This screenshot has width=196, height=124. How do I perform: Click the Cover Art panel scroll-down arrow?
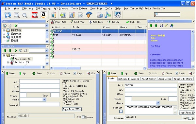click(193, 67)
